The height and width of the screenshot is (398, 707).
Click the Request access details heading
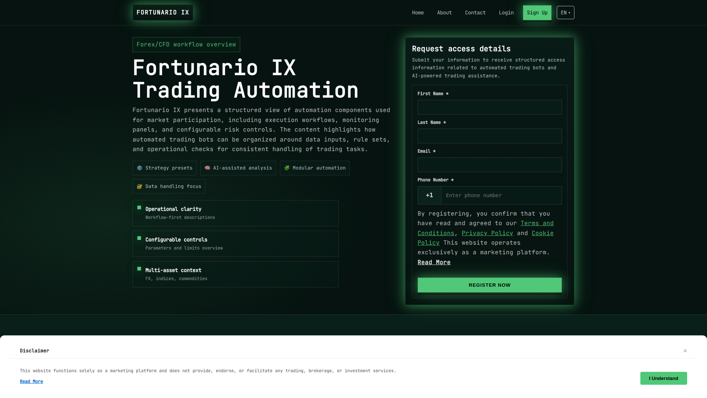[x=461, y=49]
